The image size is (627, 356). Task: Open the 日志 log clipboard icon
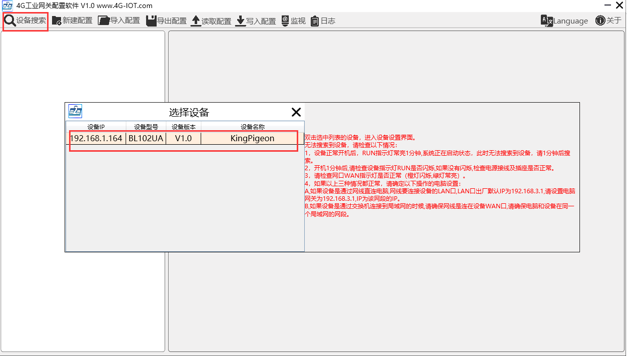pyautogui.click(x=315, y=21)
